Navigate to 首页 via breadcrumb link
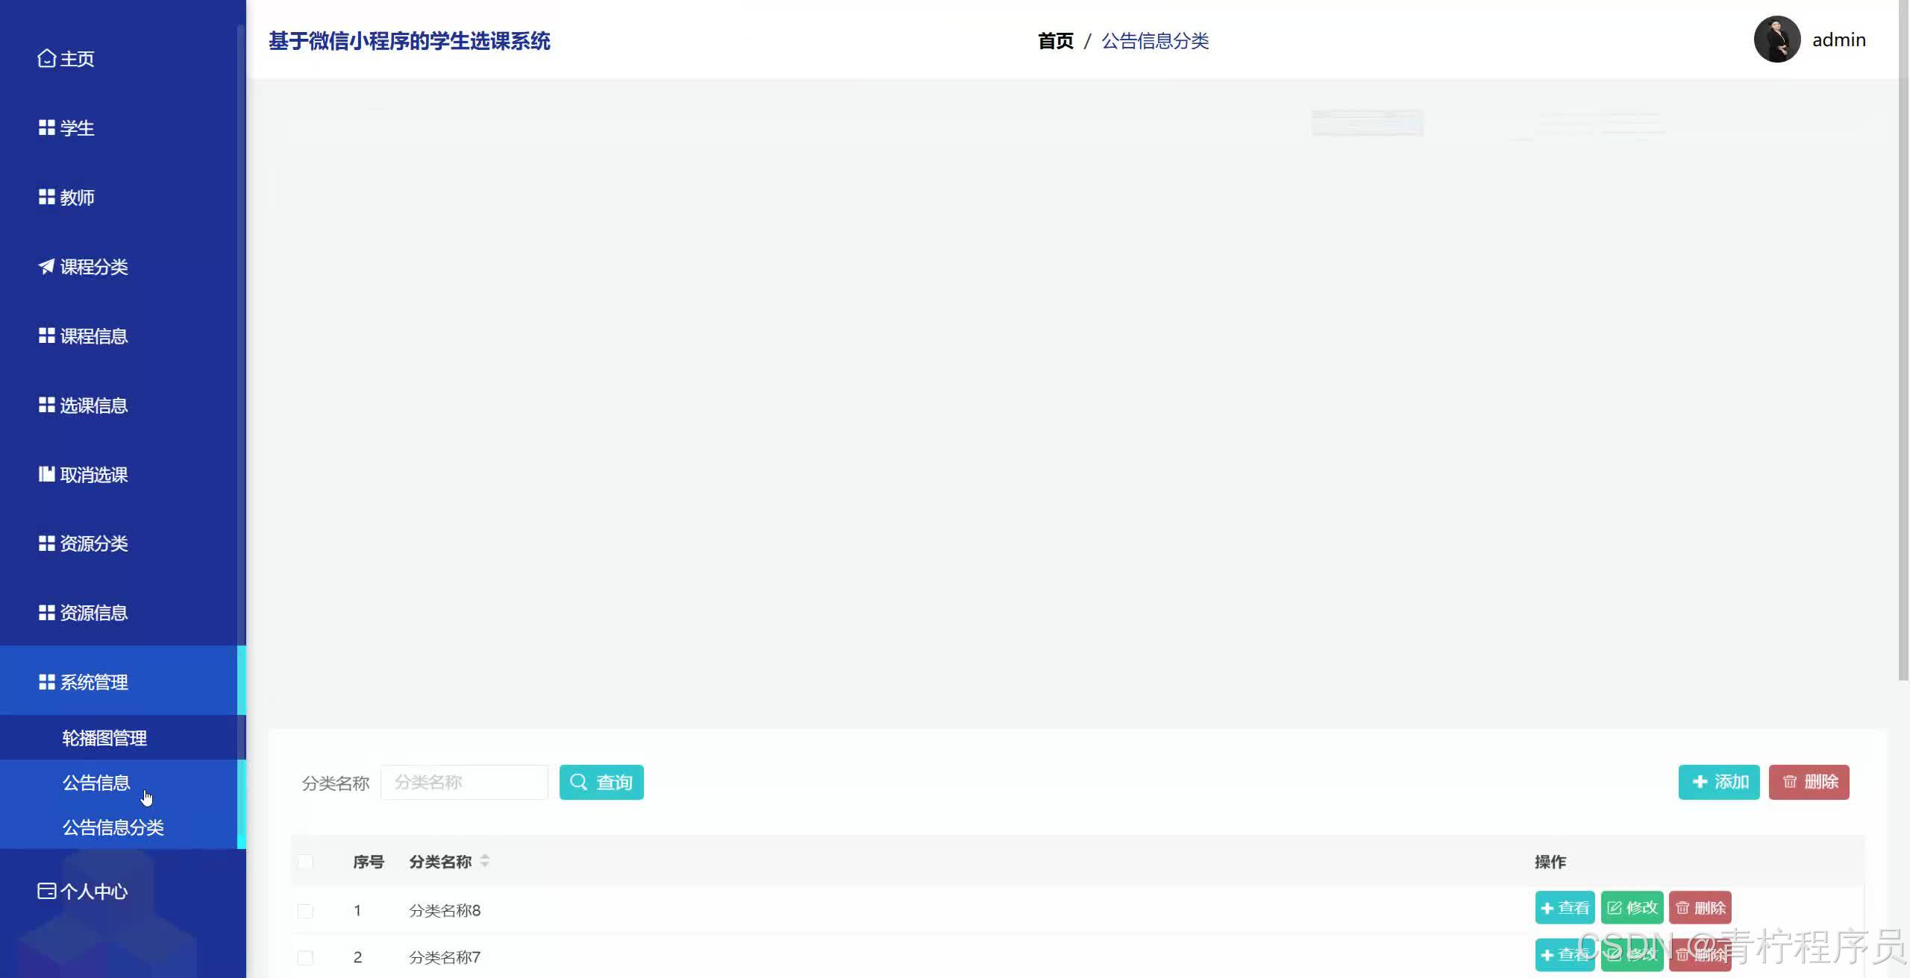The width and height of the screenshot is (1910, 978). click(1055, 41)
